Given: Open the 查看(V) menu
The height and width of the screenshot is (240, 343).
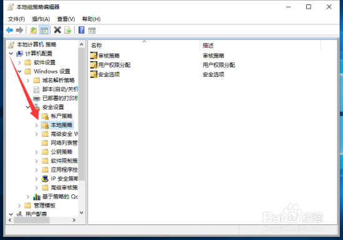Looking at the screenshot, I should 66,19.
